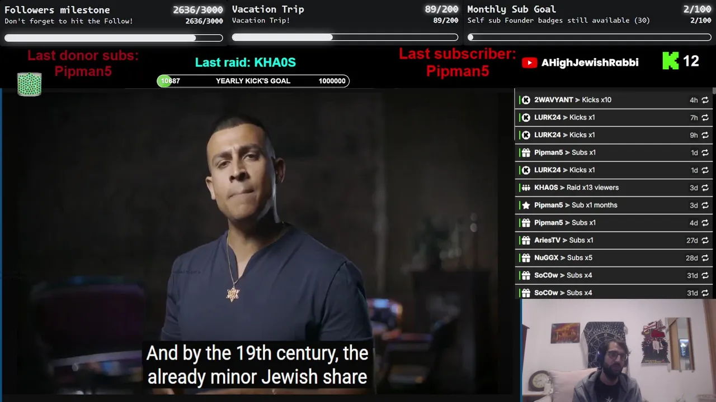The width and height of the screenshot is (716, 402).
Task: Click the '27d' timestamp on AriesTV row
Action: click(692, 241)
